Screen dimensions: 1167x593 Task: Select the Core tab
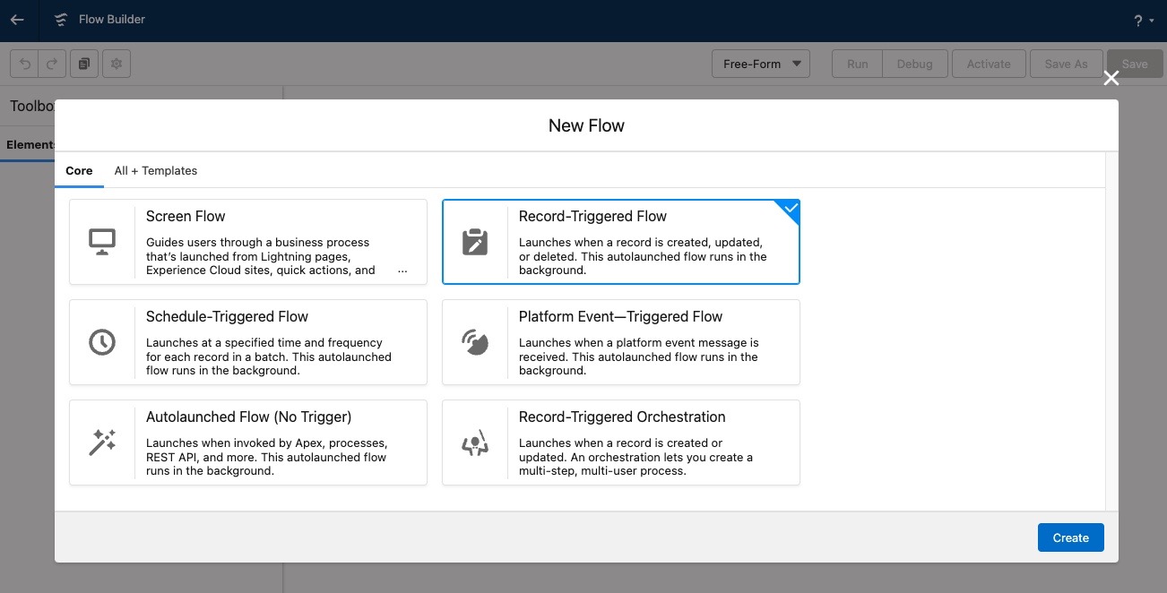pyautogui.click(x=79, y=170)
